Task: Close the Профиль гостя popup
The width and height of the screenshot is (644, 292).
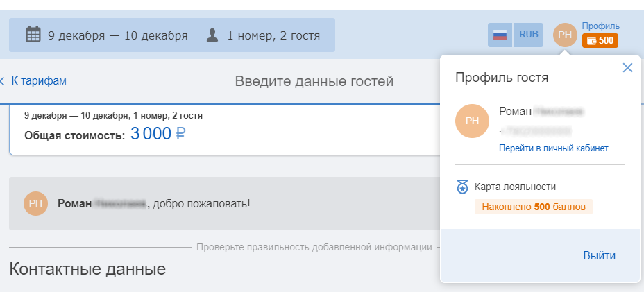Action: tap(627, 68)
